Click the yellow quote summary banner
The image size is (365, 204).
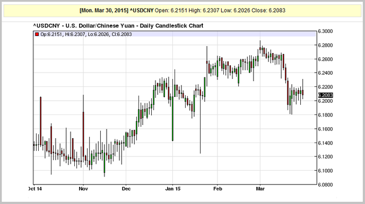(183, 11)
